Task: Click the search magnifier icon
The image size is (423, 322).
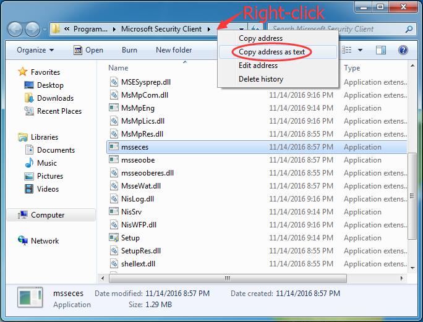Action: pyautogui.click(x=409, y=29)
